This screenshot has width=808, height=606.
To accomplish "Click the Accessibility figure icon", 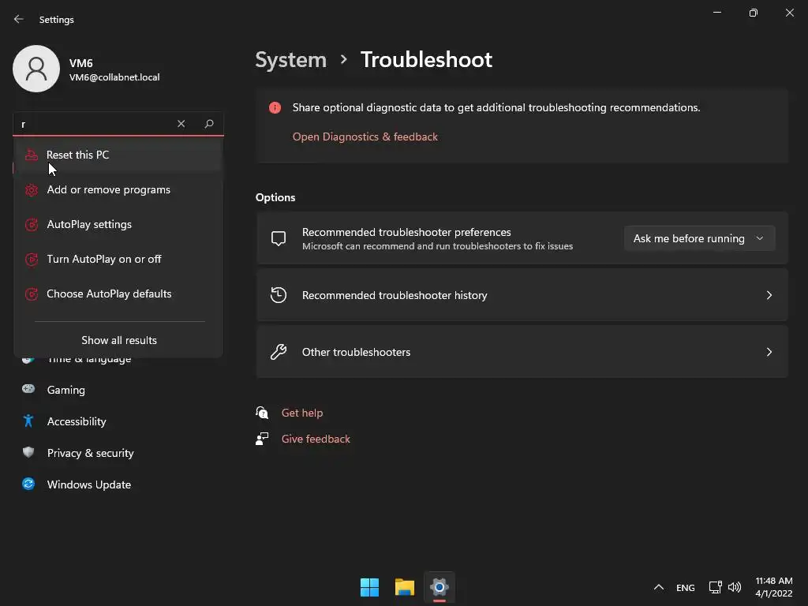I will tap(28, 421).
